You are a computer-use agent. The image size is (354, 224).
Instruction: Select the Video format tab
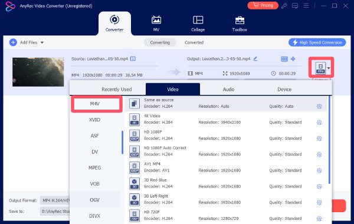pyautogui.click(x=173, y=89)
